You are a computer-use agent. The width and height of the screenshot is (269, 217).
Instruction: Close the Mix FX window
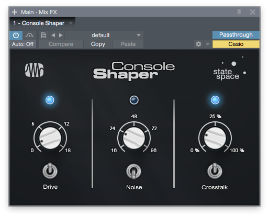tap(253, 12)
